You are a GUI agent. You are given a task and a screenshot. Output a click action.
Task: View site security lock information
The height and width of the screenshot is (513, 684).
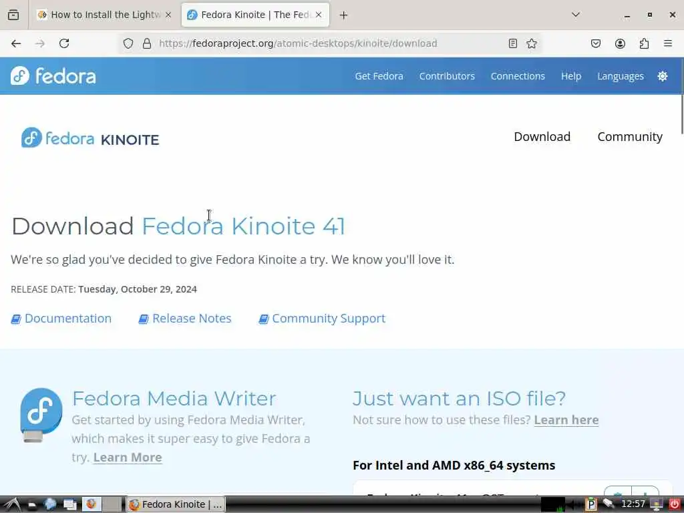coord(147,43)
